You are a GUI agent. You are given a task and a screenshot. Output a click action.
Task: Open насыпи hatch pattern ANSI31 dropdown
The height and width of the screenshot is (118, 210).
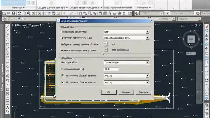point(147,82)
